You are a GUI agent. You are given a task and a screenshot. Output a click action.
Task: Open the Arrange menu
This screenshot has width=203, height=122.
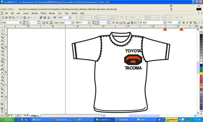point(35,13)
